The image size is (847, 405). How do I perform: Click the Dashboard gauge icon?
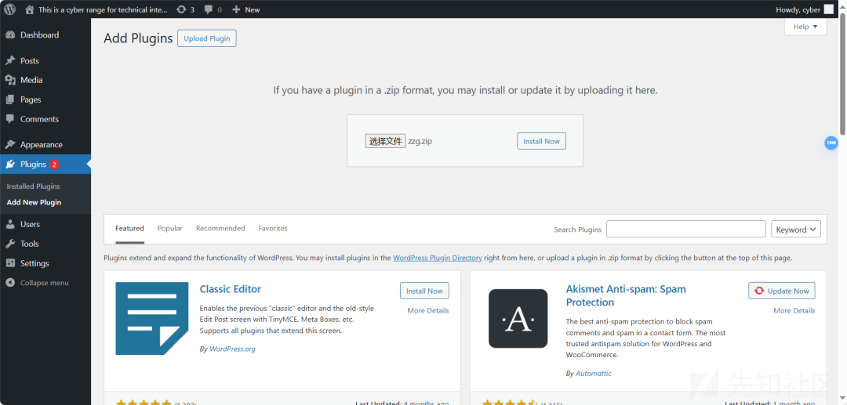[x=10, y=35]
